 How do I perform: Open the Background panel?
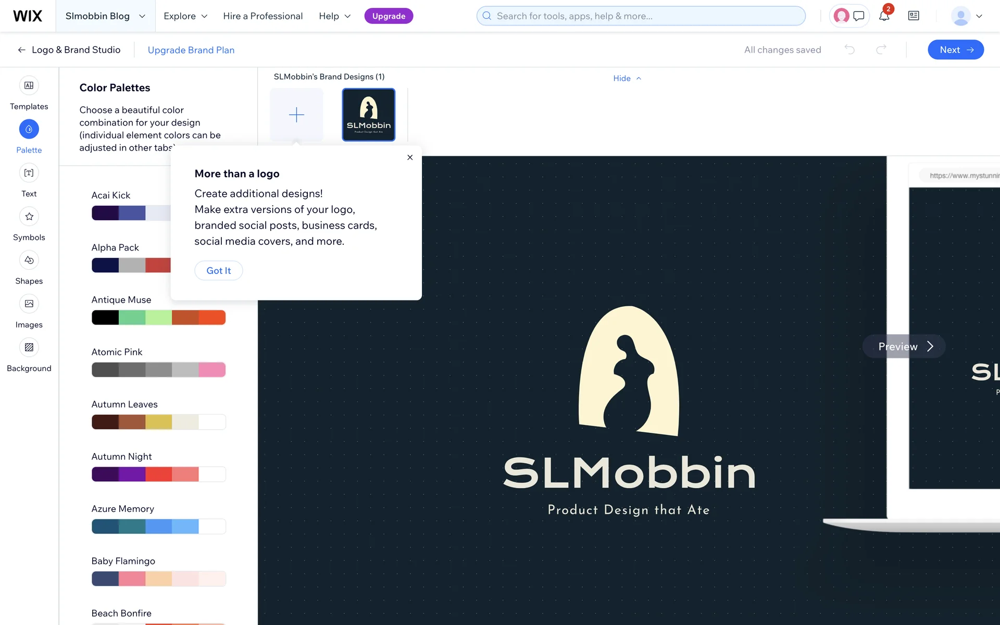pyautogui.click(x=29, y=347)
